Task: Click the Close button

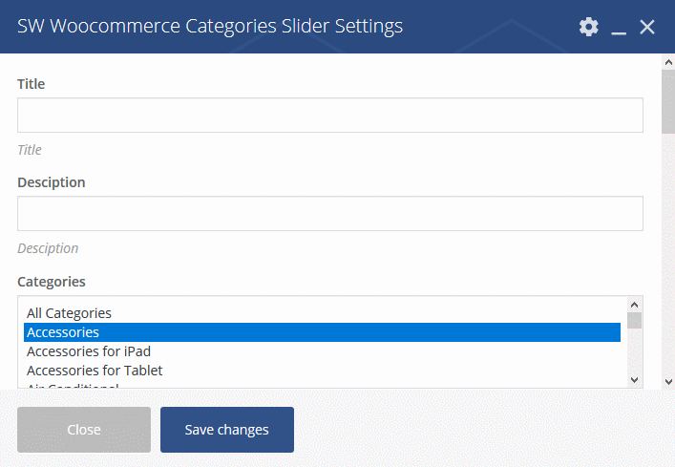Action: [84, 430]
